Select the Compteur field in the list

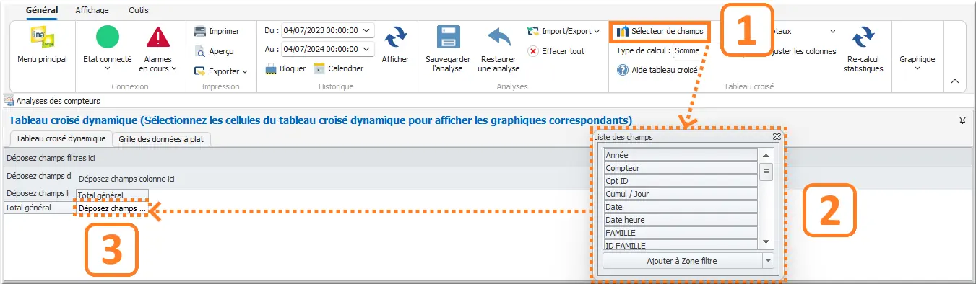681,168
